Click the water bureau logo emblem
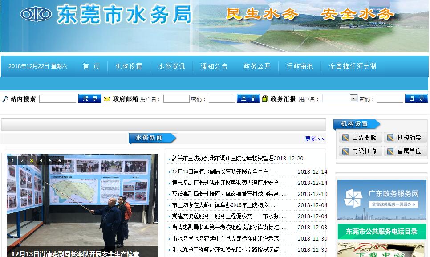This screenshot has width=430, height=257. pos(36,14)
